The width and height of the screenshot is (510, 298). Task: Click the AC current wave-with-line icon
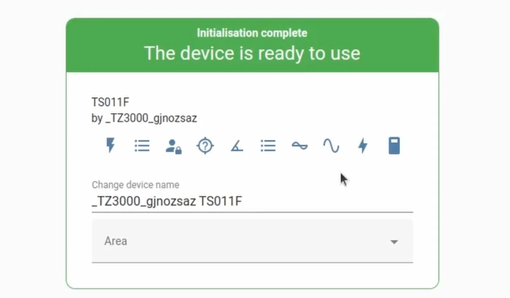[300, 146]
